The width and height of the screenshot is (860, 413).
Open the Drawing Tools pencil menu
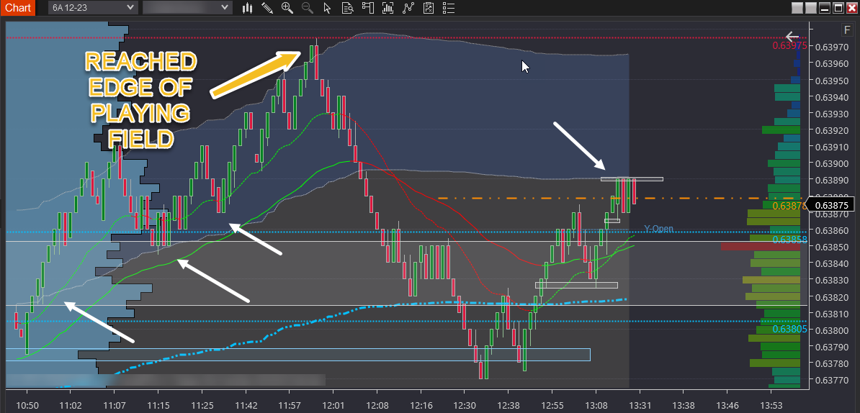pyautogui.click(x=267, y=8)
